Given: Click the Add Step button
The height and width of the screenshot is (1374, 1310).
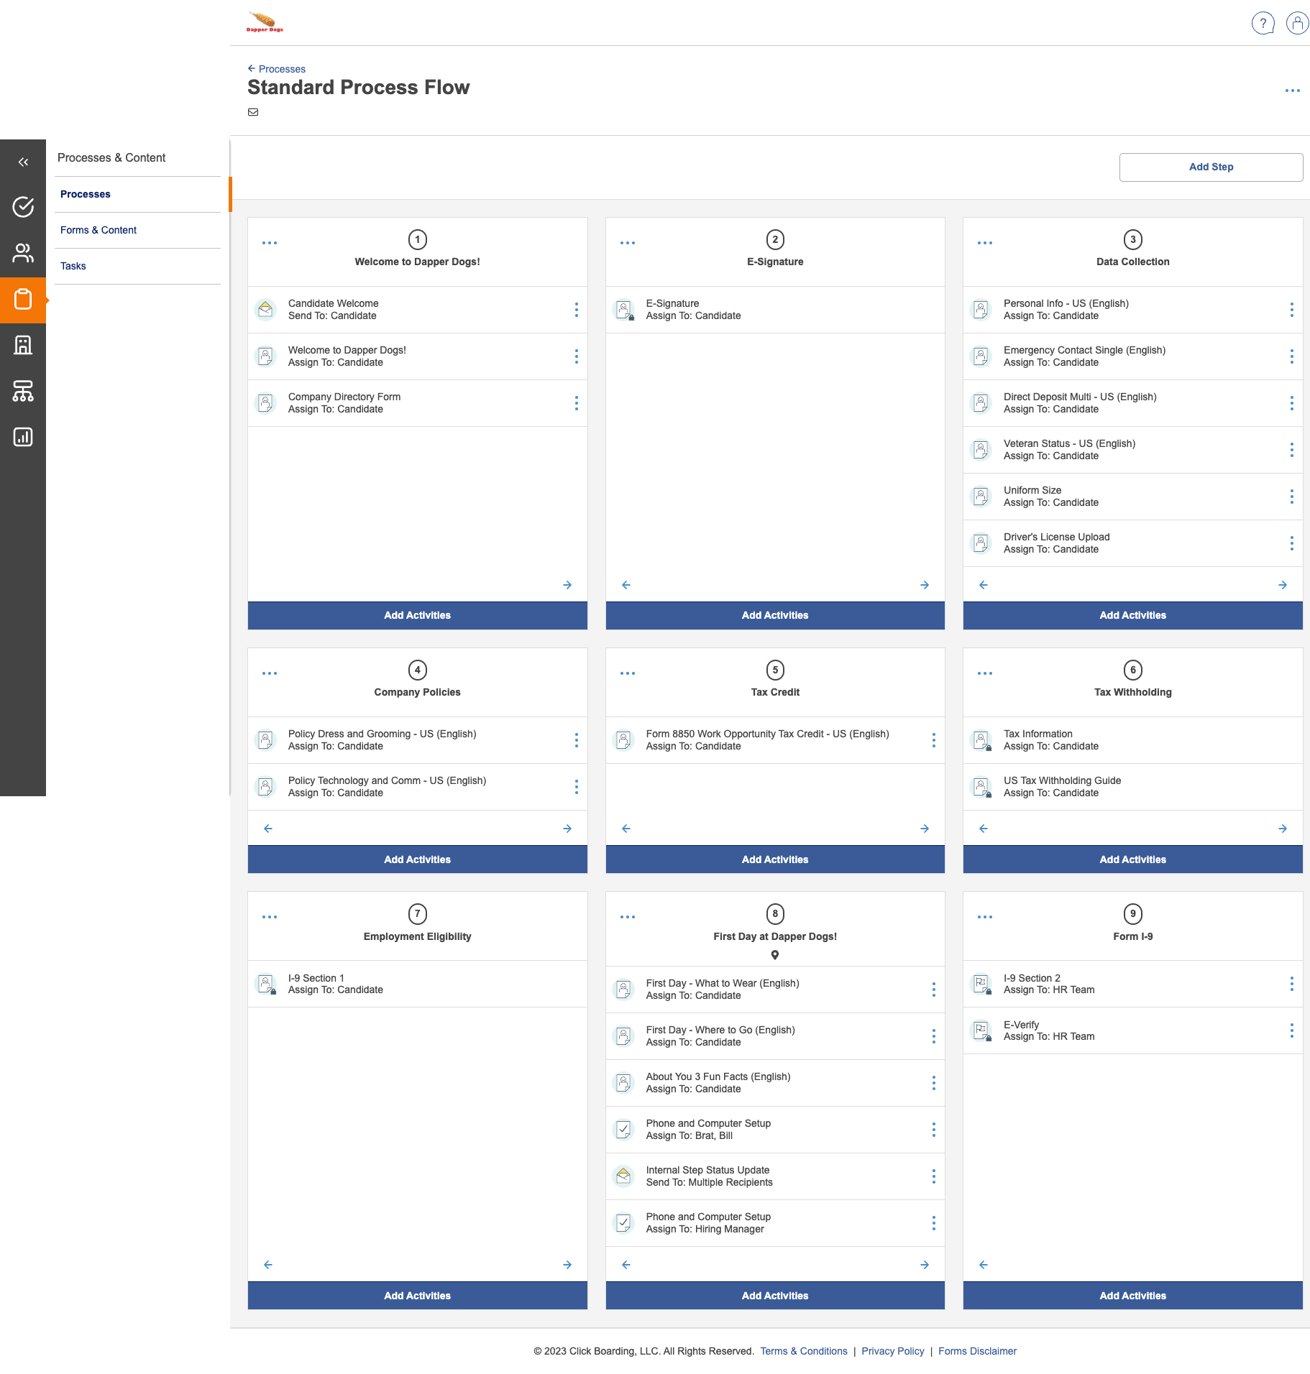Looking at the screenshot, I should [1211, 167].
